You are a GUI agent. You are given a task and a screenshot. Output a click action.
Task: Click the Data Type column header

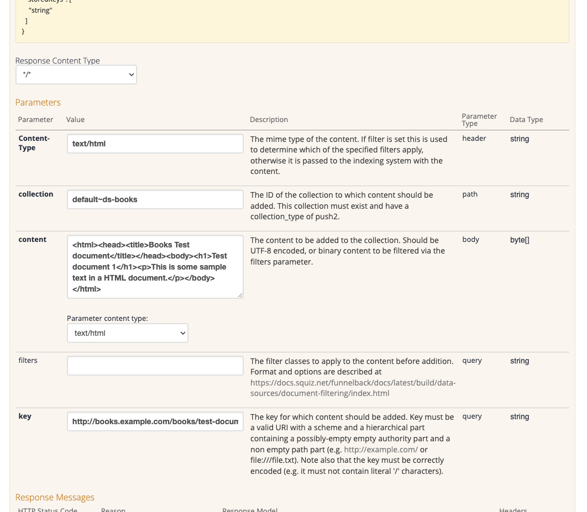(x=526, y=119)
